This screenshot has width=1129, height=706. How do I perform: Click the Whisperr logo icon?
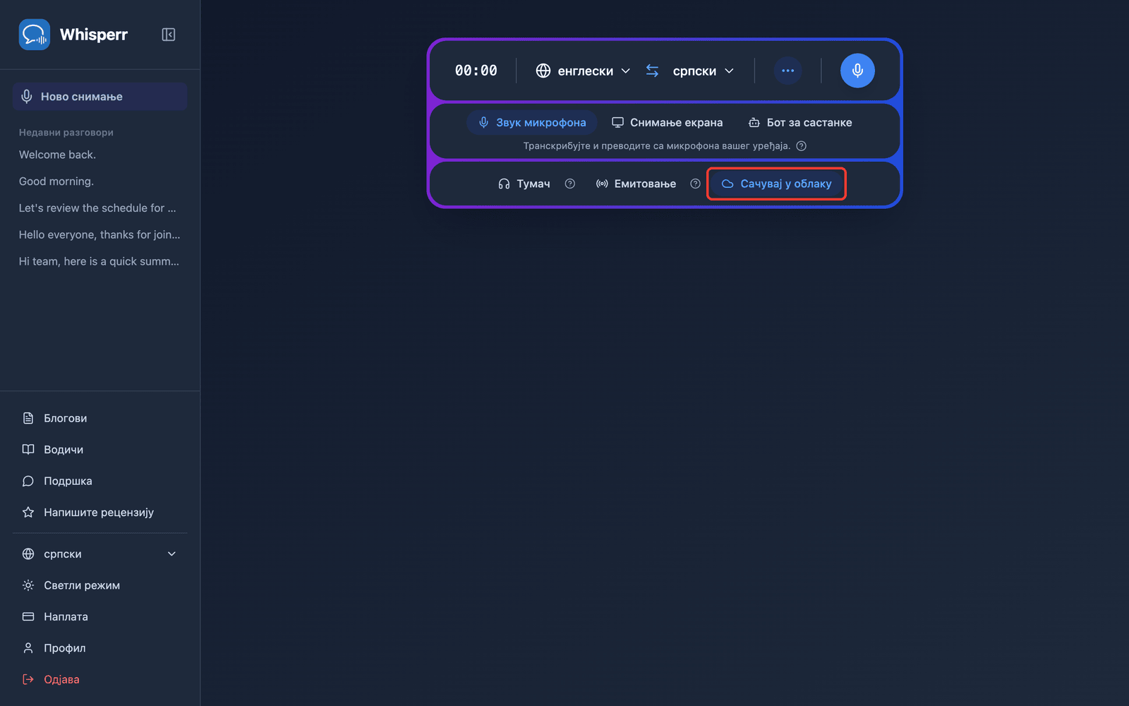[x=35, y=35]
